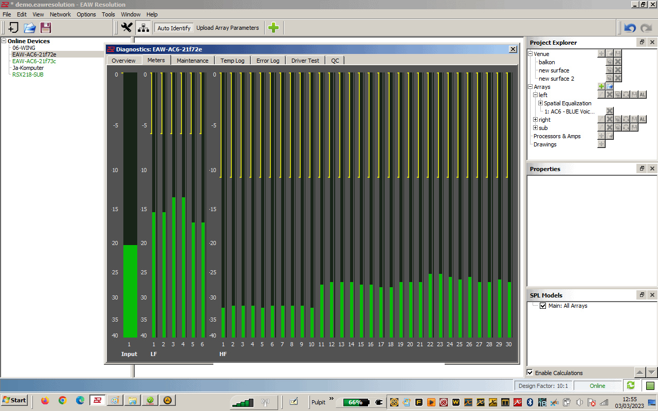Add a new array with green plus

tap(601, 87)
